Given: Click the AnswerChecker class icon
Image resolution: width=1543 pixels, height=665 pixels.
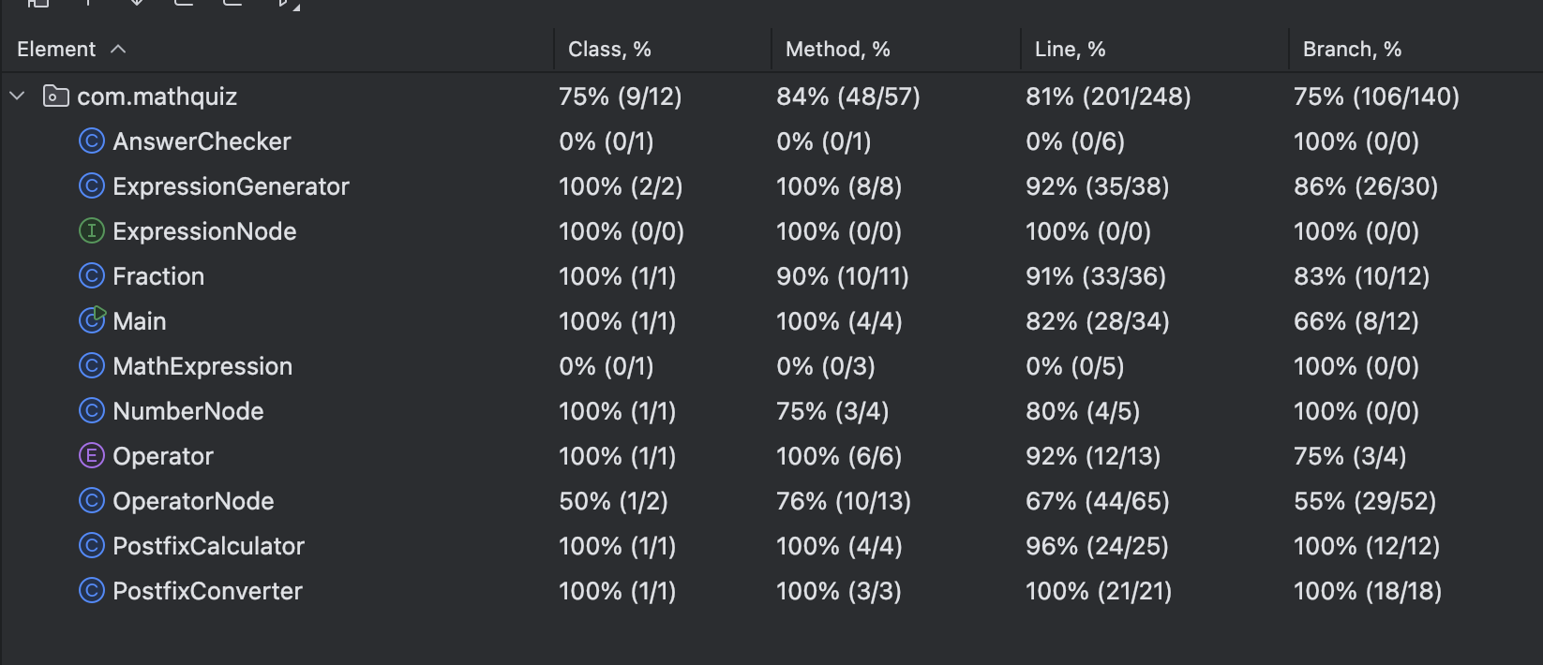Looking at the screenshot, I should 91,141.
